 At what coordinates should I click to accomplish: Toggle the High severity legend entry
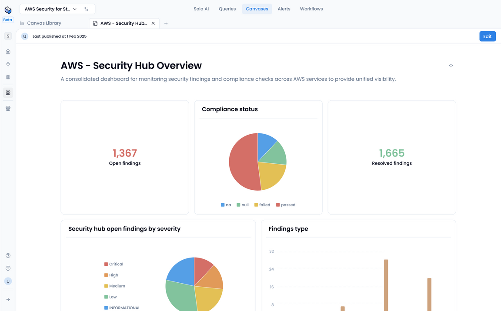[111, 275]
